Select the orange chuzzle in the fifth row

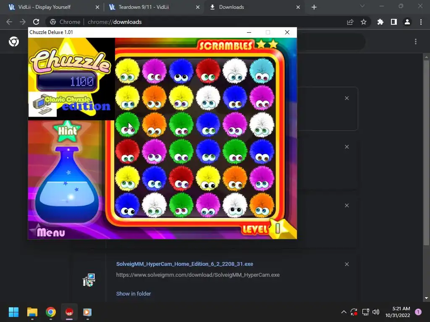tap(235, 179)
